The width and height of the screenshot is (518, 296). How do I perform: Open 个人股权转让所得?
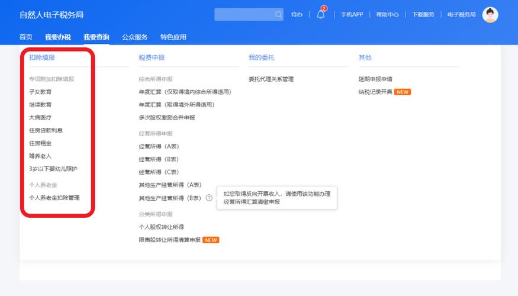[x=161, y=227]
